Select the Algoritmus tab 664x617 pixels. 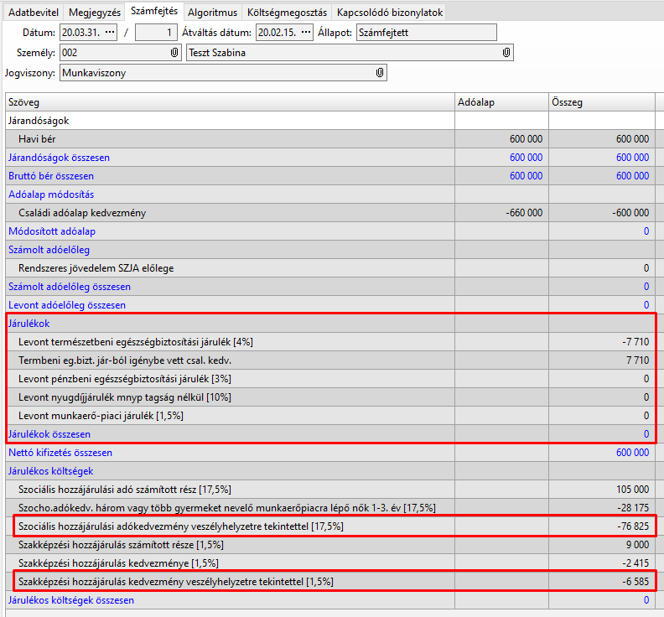[x=211, y=13]
